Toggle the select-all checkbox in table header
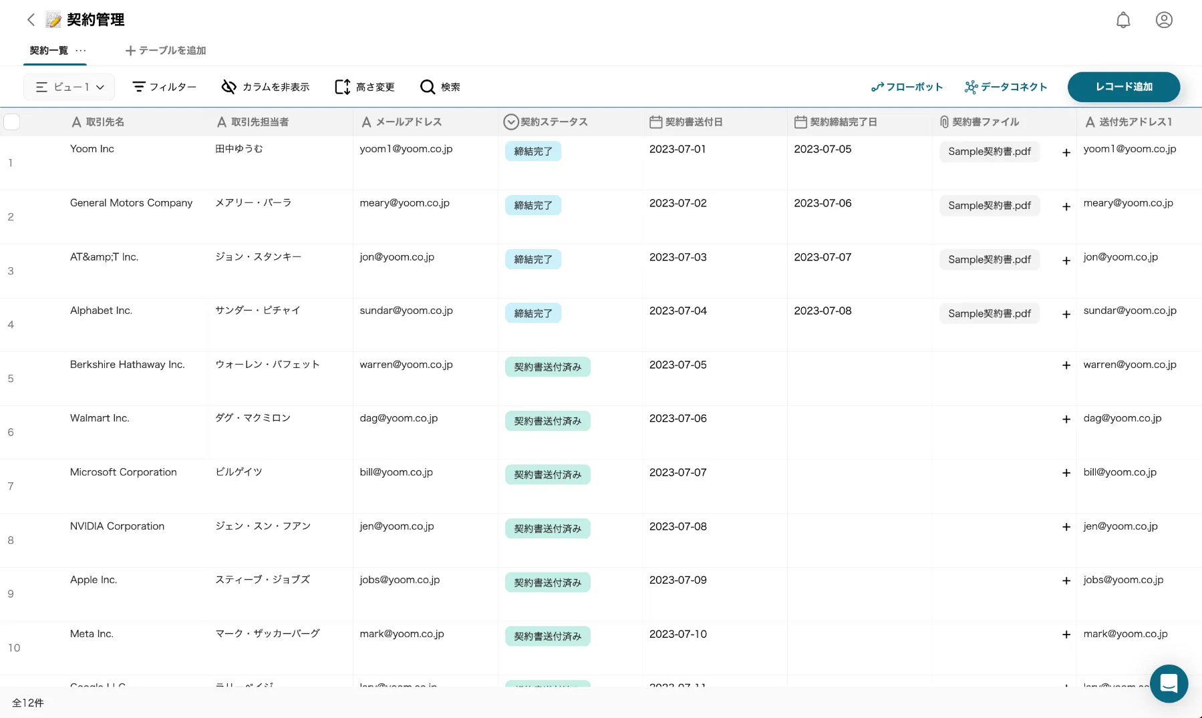Screen dimensions: 1202x718 [12, 122]
